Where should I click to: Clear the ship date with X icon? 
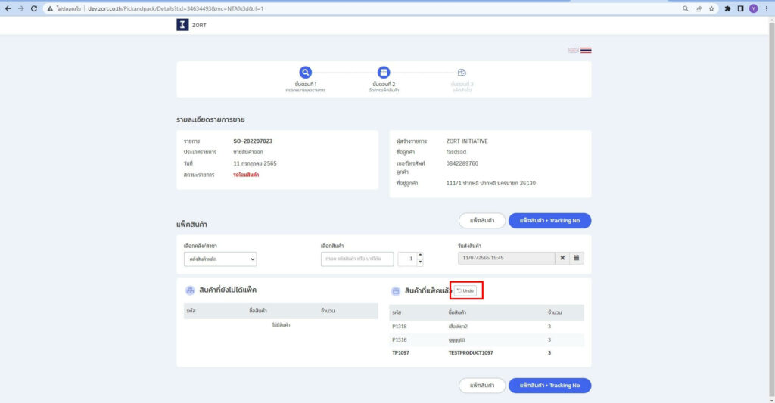562,259
